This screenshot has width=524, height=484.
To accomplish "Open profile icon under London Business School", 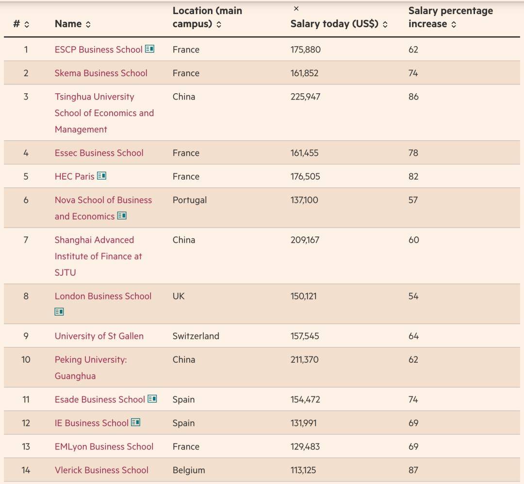I will pyautogui.click(x=59, y=312).
